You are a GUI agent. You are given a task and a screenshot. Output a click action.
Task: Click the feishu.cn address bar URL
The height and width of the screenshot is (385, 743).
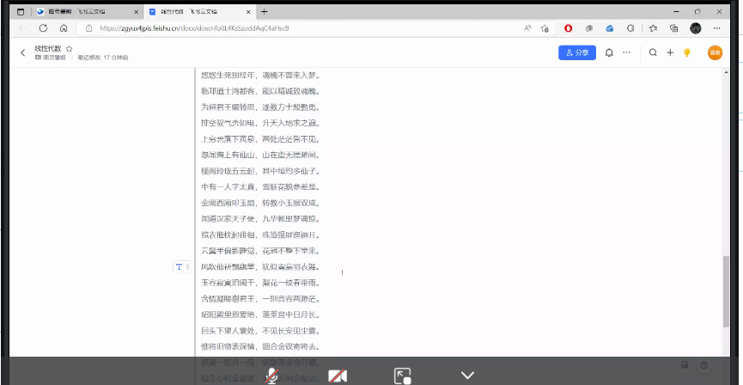pos(194,28)
